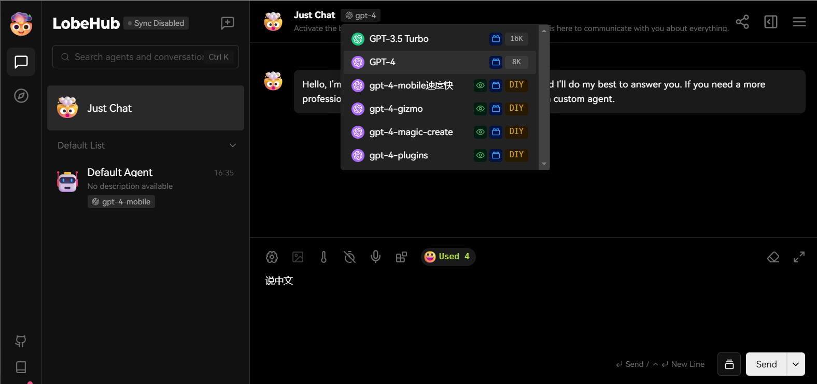The width and height of the screenshot is (817, 384).
Task: Focus the search agents and conversations field
Action: tap(146, 57)
